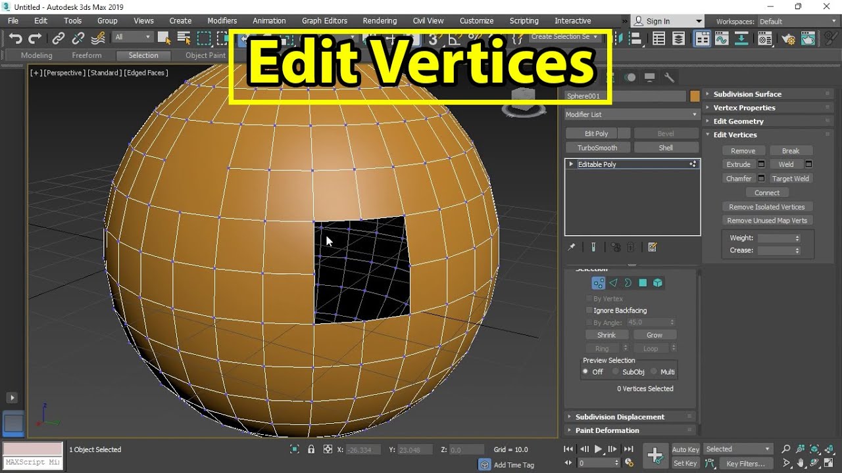Viewport: 842px width, 473px height.
Task: Activate the Select and Link tool
Action: point(59,38)
